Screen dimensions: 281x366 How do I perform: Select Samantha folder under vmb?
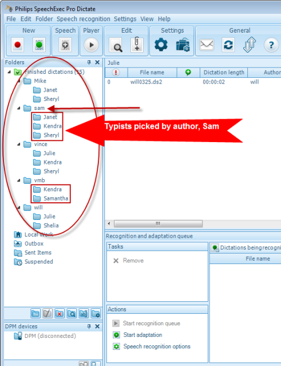(50, 199)
